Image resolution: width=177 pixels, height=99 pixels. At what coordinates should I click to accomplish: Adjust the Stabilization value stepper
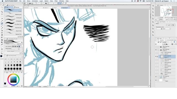pyautogui.click(x=19, y=49)
